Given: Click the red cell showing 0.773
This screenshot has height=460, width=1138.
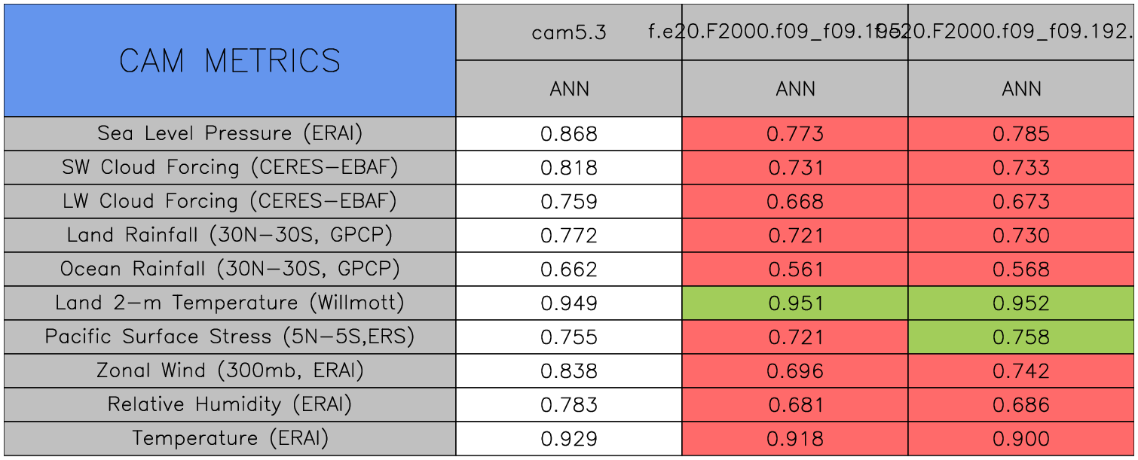Looking at the screenshot, I should (795, 134).
